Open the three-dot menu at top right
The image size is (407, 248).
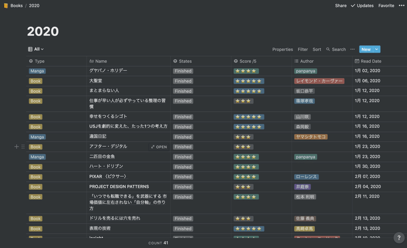401,6
